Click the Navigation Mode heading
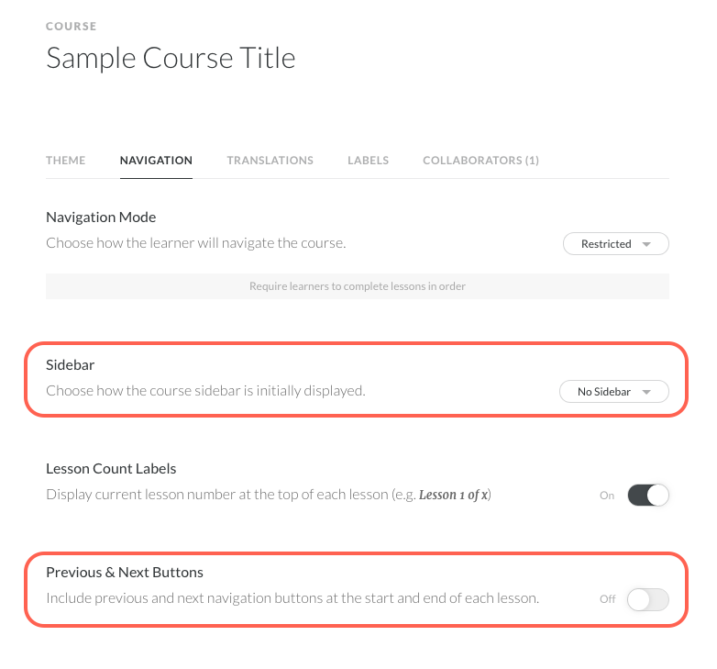The width and height of the screenshot is (717, 669). pyautogui.click(x=101, y=217)
